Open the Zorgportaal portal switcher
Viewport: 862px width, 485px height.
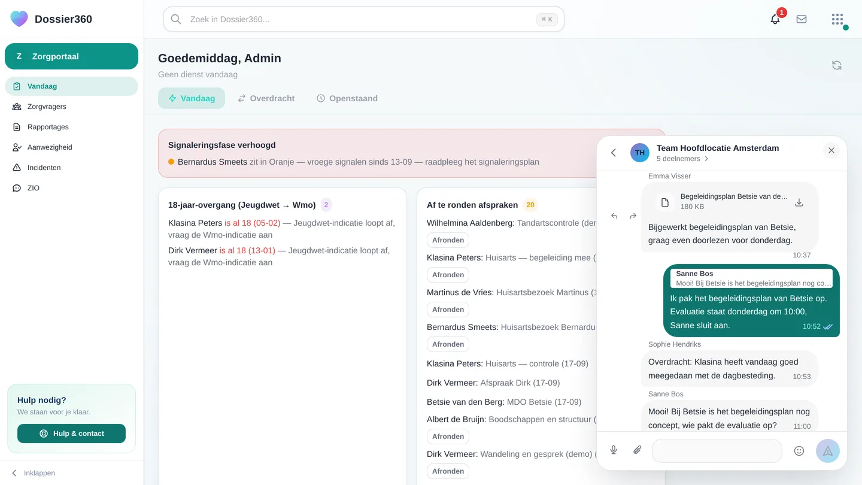(71, 56)
